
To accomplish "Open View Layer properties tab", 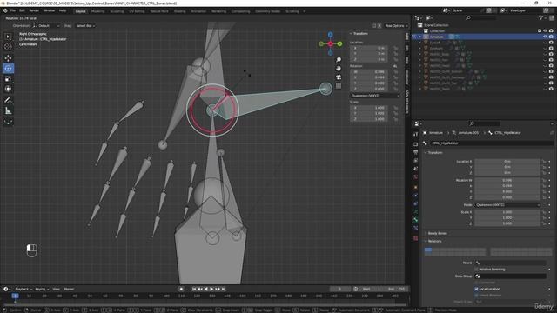I will click(416, 161).
